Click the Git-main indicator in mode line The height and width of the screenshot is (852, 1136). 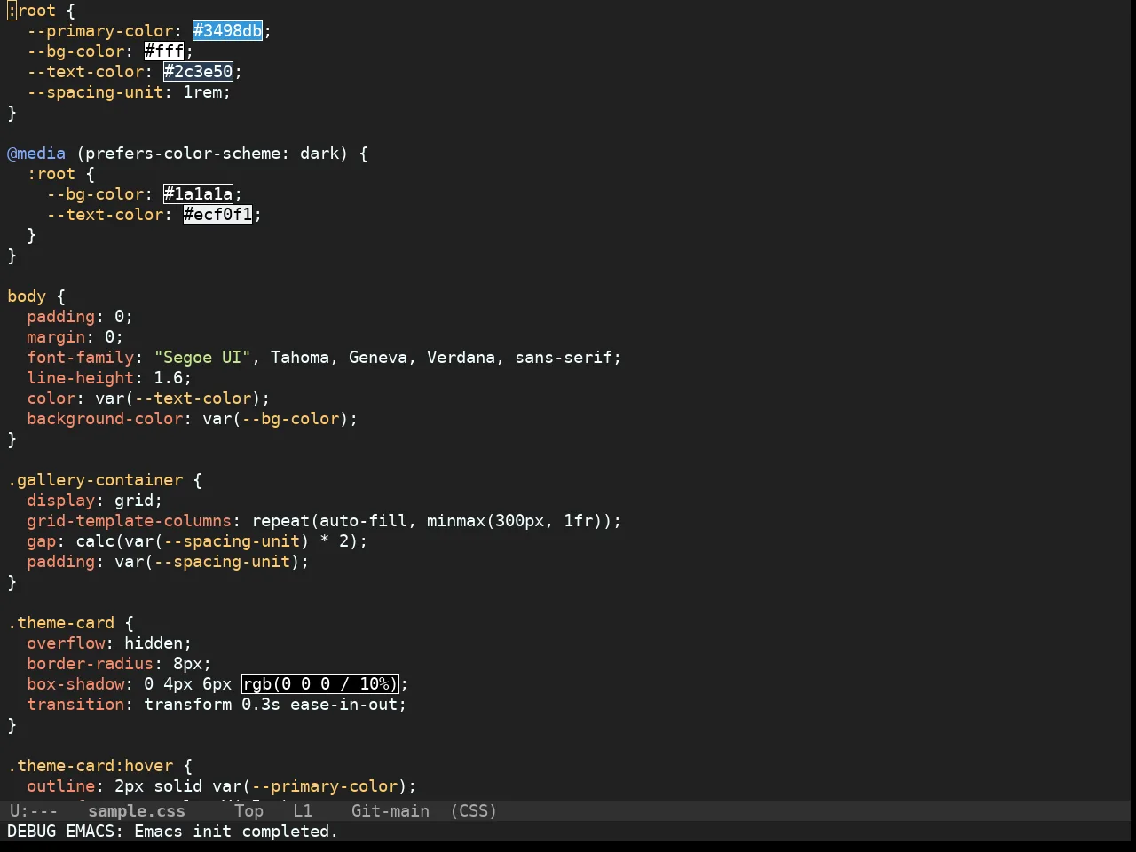[x=390, y=811]
